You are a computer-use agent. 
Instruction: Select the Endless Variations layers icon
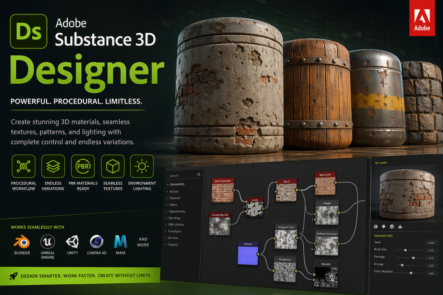coord(53,166)
